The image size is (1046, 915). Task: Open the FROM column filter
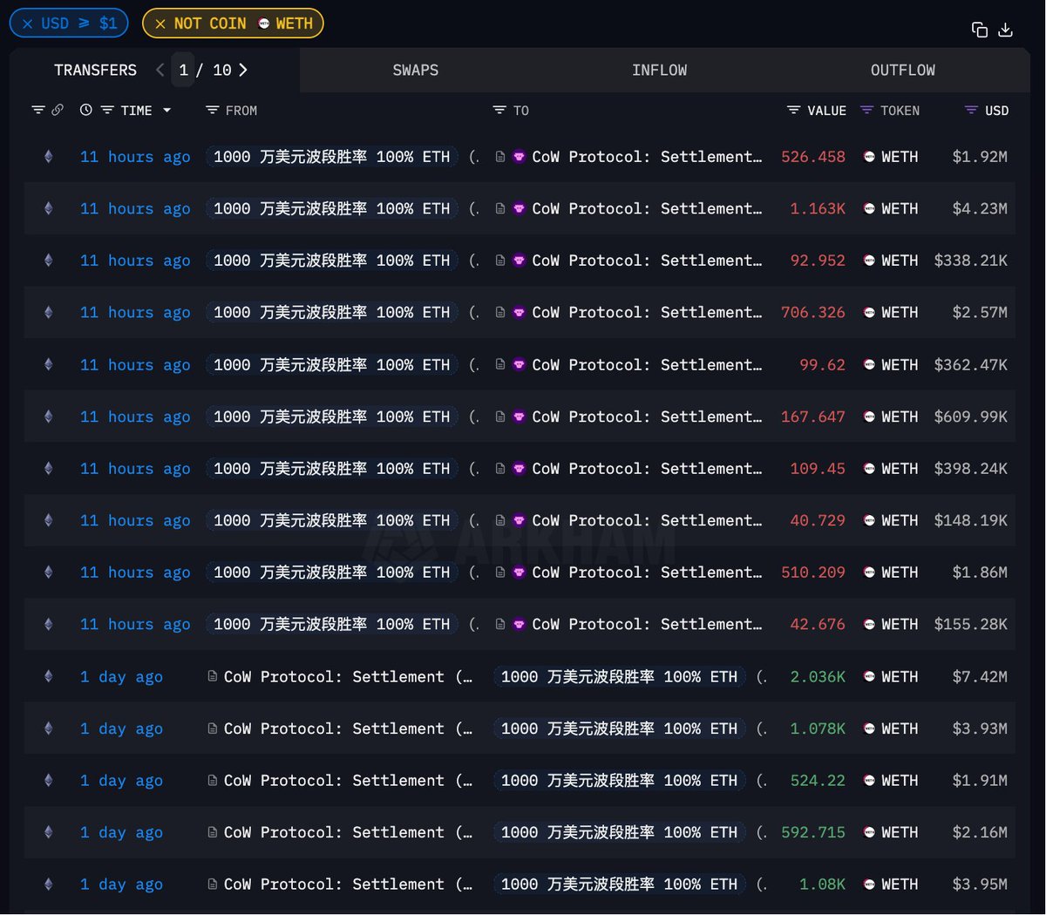click(212, 111)
